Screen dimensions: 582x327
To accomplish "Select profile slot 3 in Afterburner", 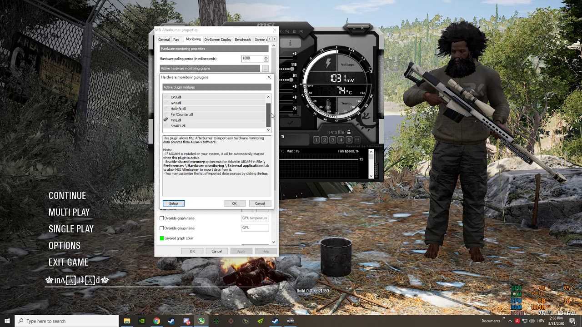I will pyautogui.click(x=333, y=140).
